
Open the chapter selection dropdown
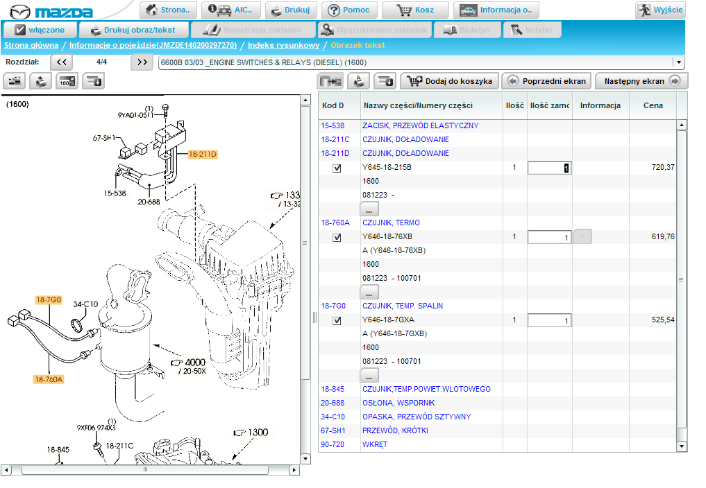pos(678,62)
